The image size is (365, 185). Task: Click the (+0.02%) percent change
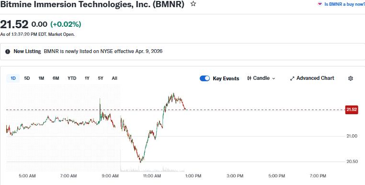[x=66, y=24]
